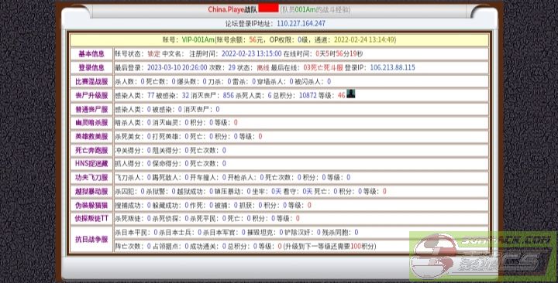Click the forum login IP 110.227.164.247
This screenshot has height=283, width=558.
tap(301, 23)
